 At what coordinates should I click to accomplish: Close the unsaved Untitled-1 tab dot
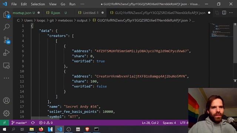[103, 13]
